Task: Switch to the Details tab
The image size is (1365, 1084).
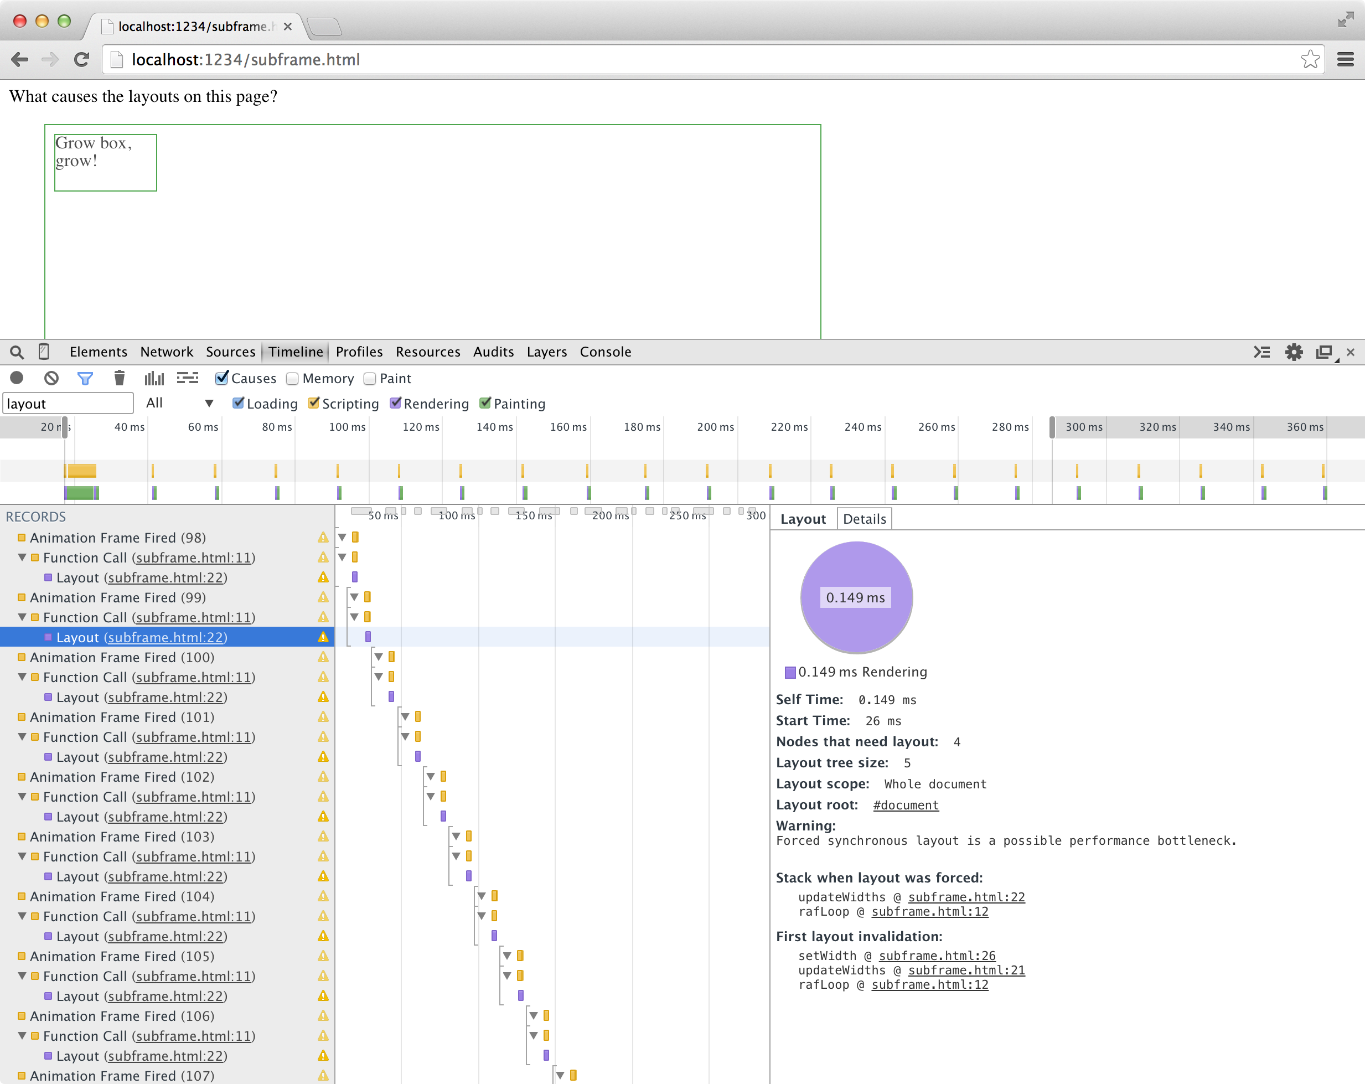Action: pyautogui.click(x=864, y=519)
